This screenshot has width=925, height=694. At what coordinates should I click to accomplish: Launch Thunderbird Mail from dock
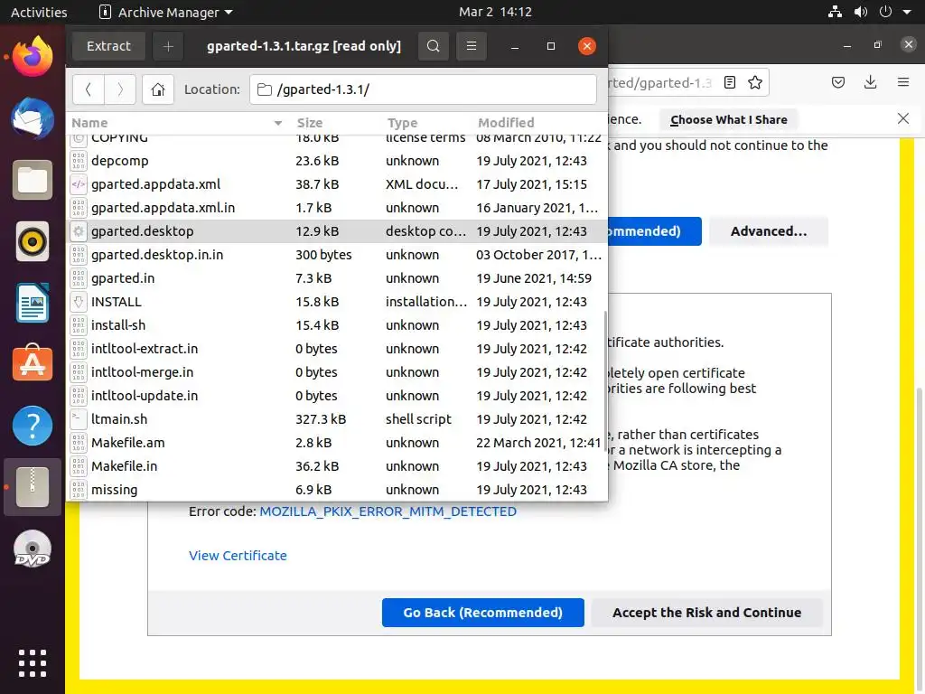33,118
